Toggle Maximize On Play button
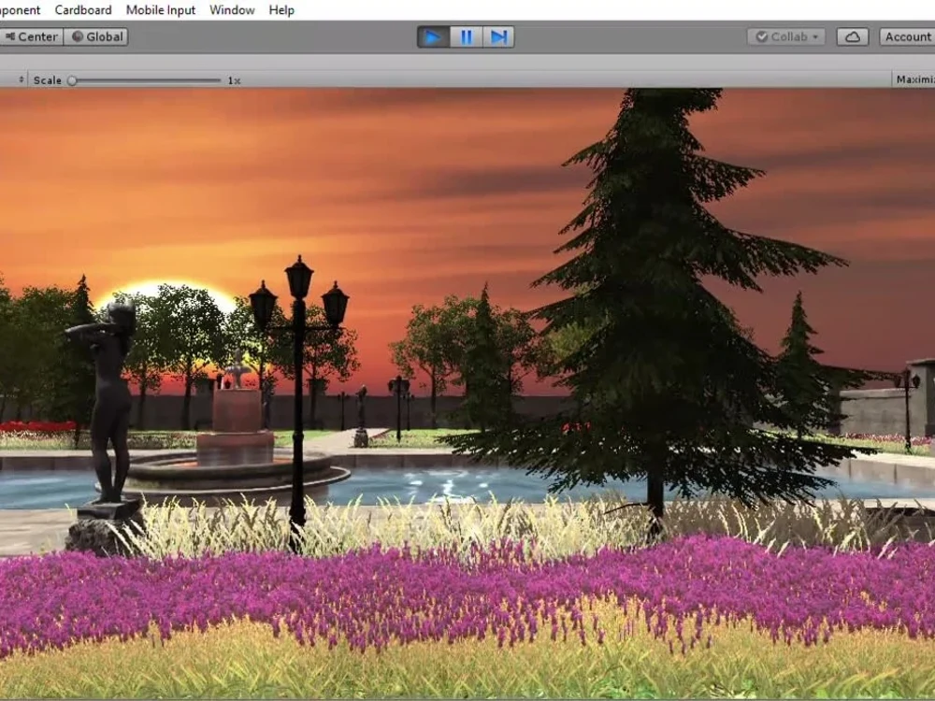The height and width of the screenshot is (701, 935). [x=914, y=79]
